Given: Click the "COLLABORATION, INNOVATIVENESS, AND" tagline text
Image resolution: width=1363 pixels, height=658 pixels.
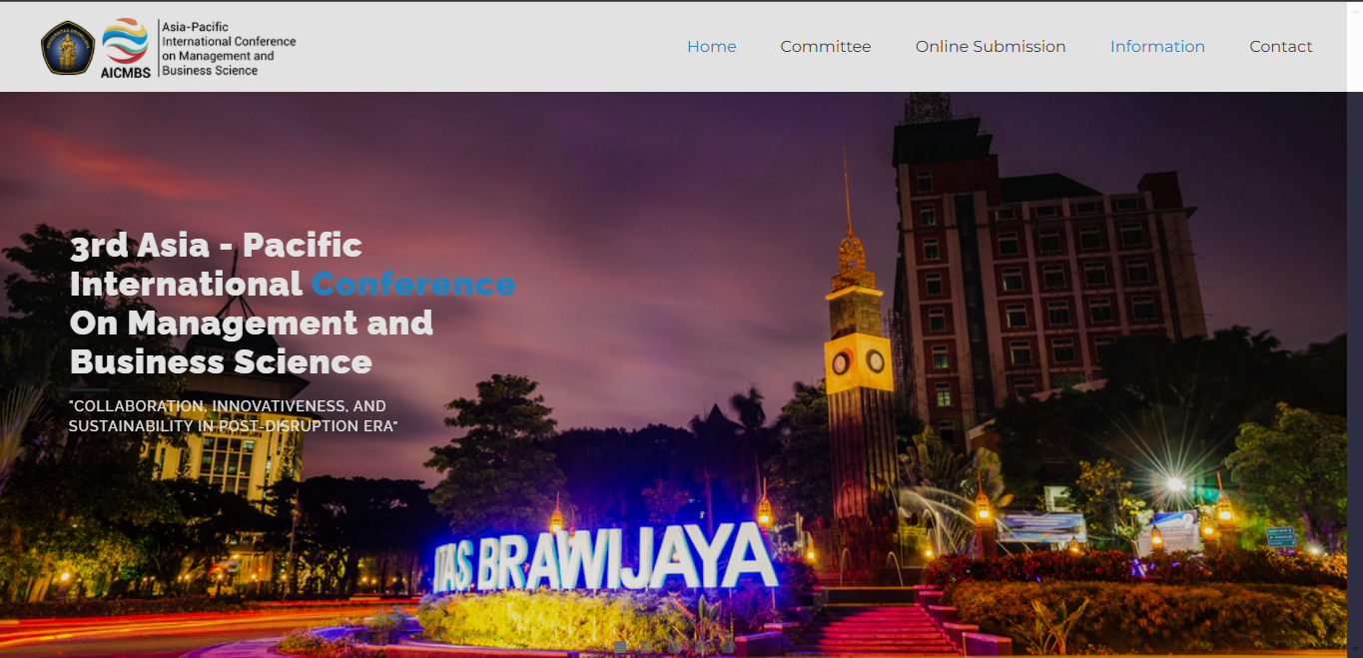Looking at the screenshot, I should click(x=228, y=406).
